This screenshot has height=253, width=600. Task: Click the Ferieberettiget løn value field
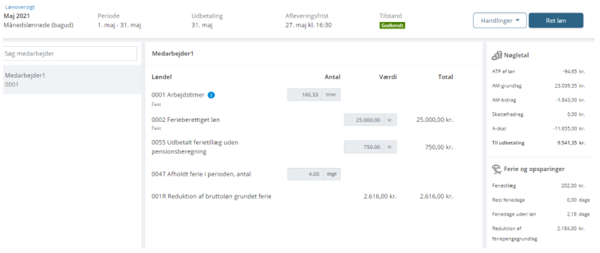click(363, 119)
